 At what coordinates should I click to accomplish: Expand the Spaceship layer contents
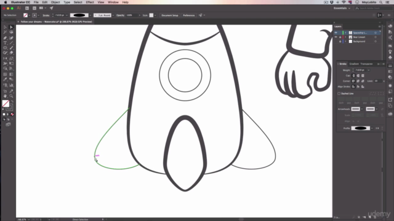[x=345, y=33]
